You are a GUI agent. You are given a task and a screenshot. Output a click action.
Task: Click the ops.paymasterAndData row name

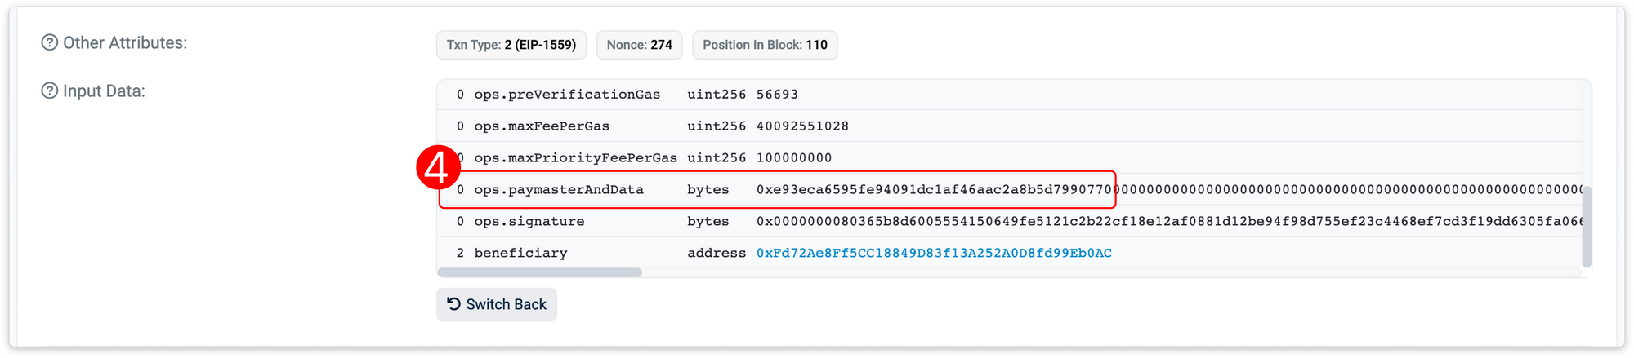click(x=559, y=190)
